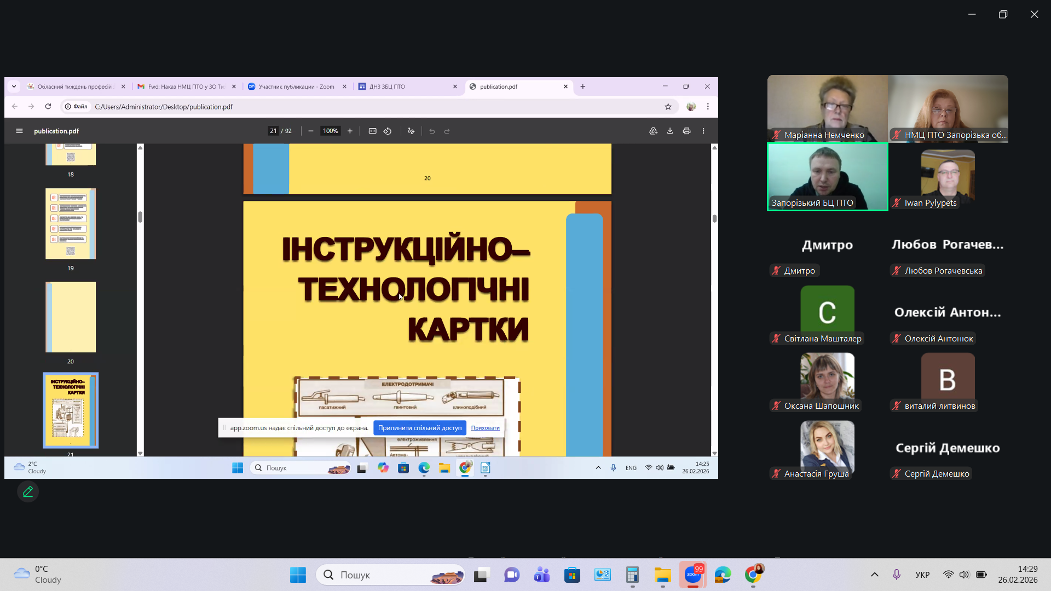Expand hidden system tray icons chevron
Screen dimensions: 1051x591
pos(874,575)
